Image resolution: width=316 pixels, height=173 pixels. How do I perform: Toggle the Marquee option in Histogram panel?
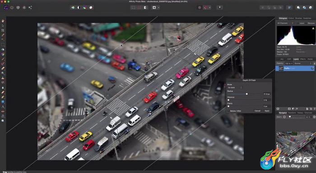pos(311,23)
